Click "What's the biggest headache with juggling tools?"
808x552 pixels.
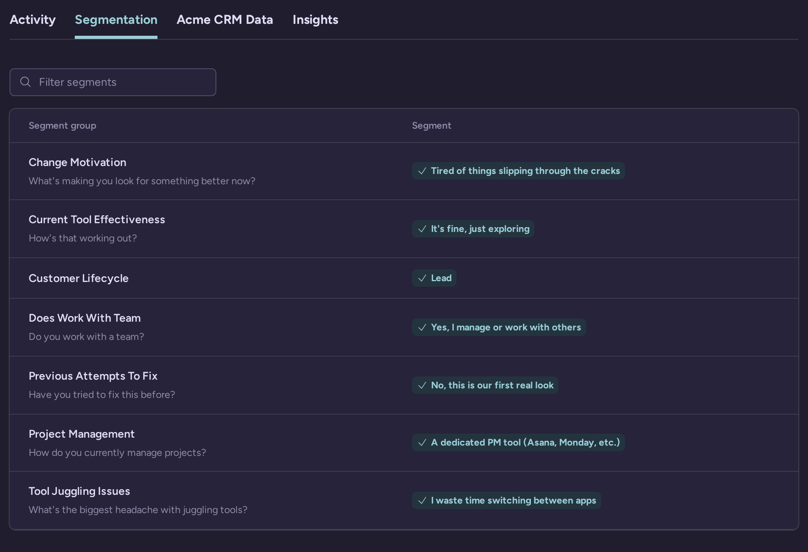coord(138,510)
